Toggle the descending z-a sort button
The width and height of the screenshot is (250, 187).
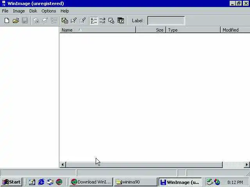point(102,21)
